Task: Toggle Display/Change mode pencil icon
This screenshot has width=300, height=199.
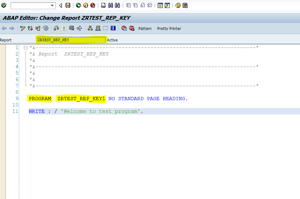Action: click(23, 28)
